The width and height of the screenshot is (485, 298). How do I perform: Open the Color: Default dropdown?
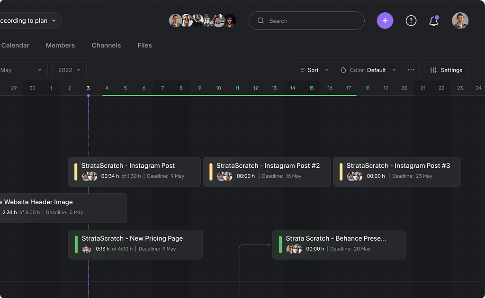[368, 70]
